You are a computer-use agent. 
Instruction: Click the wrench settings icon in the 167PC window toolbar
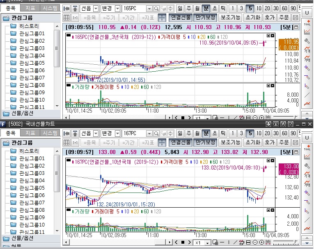pos(307,166)
